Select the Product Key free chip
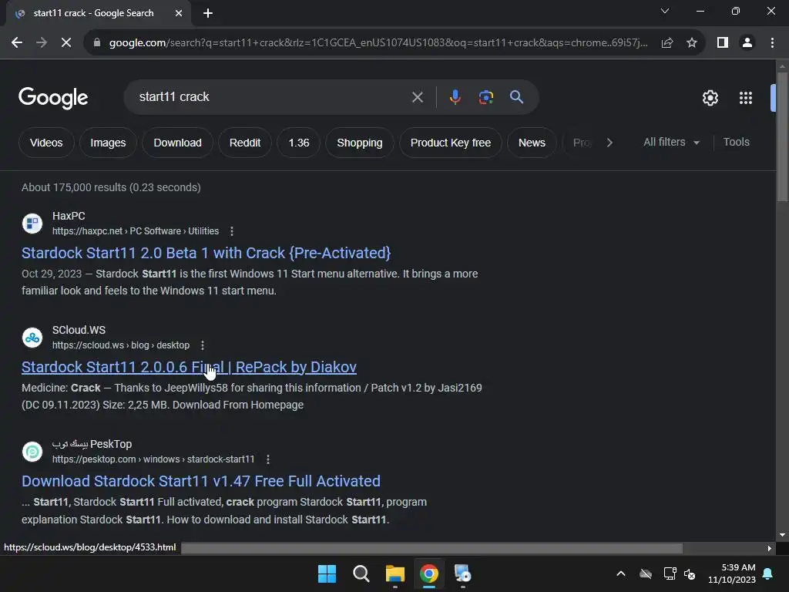The width and height of the screenshot is (789, 592). tap(451, 143)
